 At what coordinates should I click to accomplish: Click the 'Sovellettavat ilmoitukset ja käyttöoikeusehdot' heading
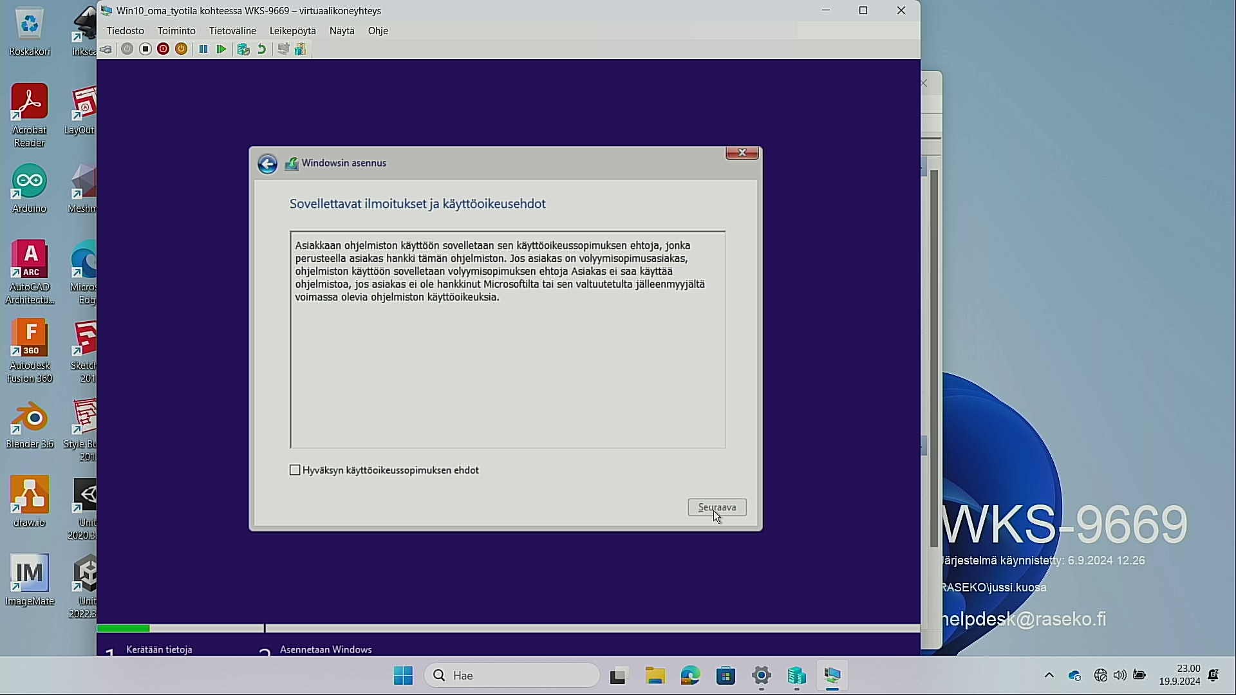click(x=417, y=204)
